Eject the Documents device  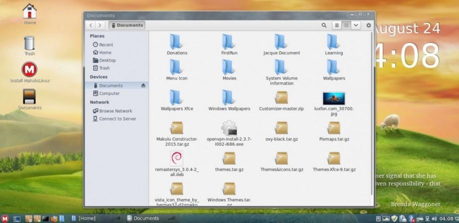143,85
